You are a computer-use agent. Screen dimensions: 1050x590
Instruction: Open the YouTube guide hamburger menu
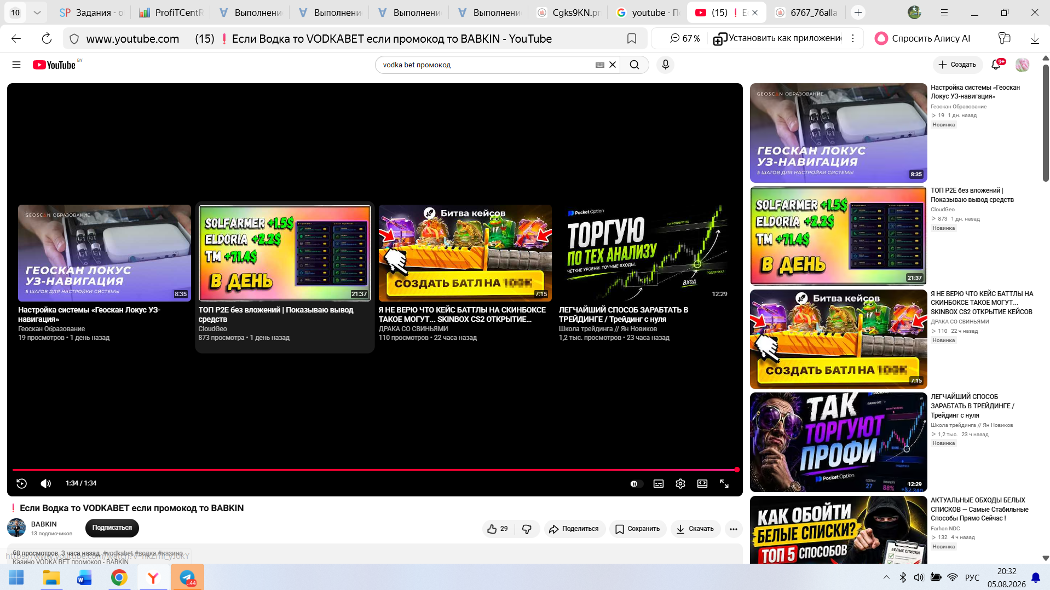16,65
